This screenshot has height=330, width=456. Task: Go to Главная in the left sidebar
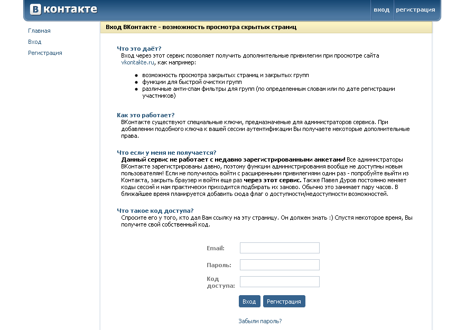[39, 31]
